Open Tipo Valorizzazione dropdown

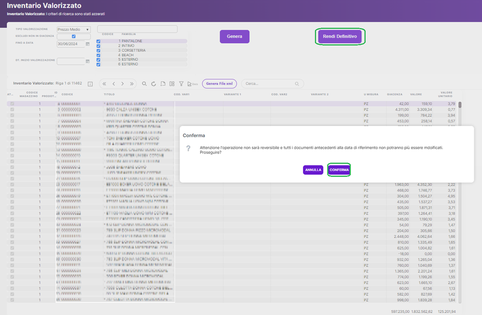point(73,30)
